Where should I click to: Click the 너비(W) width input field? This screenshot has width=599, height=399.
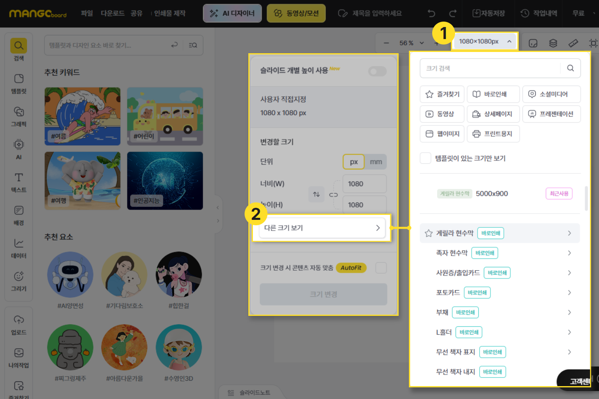(365, 184)
